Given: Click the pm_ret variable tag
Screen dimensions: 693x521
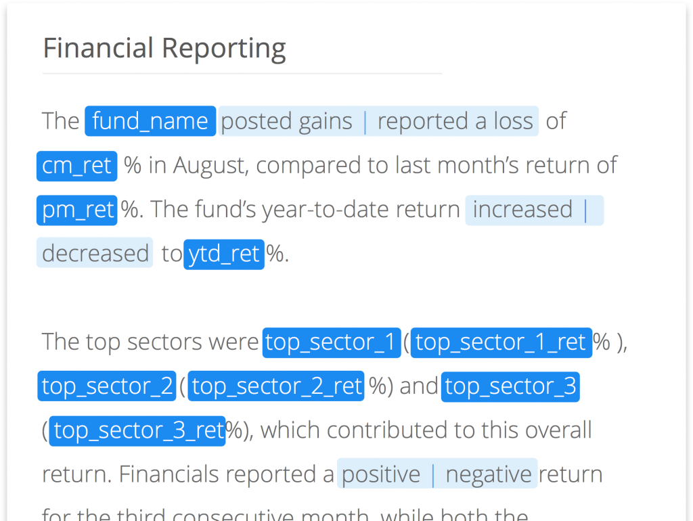Looking at the screenshot, I should point(77,210).
